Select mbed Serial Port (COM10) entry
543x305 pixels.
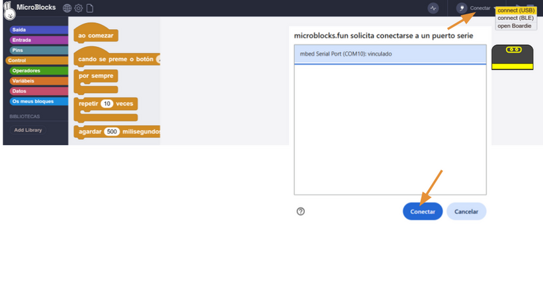(x=390, y=54)
